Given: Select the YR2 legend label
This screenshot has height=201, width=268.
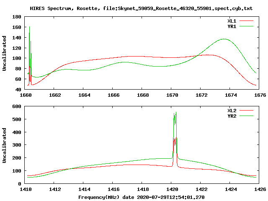Looking at the screenshot, I should click(x=232, y=116).
